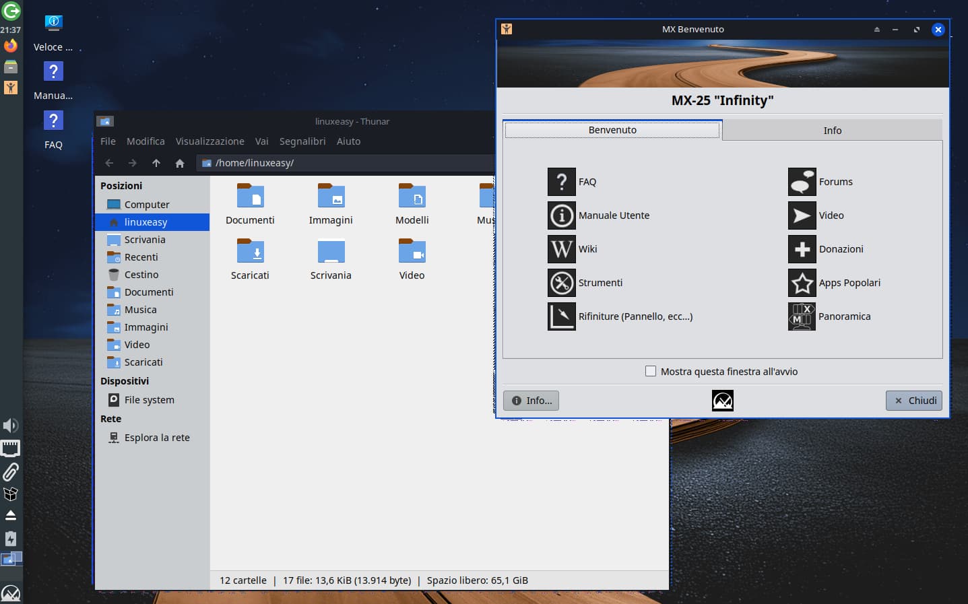Screen dimensions: 968x604
Task: Open the FAQ from MX Benvenuto
Action: click(x=562, y=182)
